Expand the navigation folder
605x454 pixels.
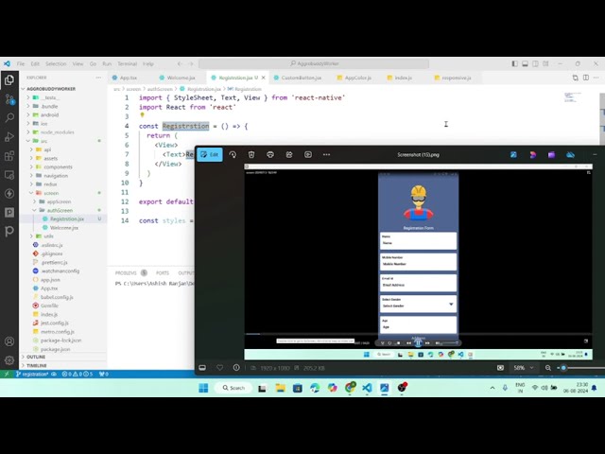click(56, 176)
